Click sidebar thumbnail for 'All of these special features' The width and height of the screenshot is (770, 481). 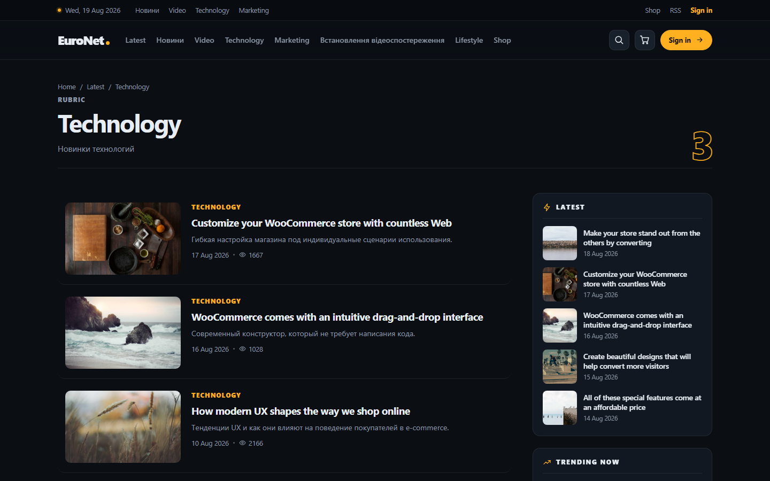coord(560,408)
